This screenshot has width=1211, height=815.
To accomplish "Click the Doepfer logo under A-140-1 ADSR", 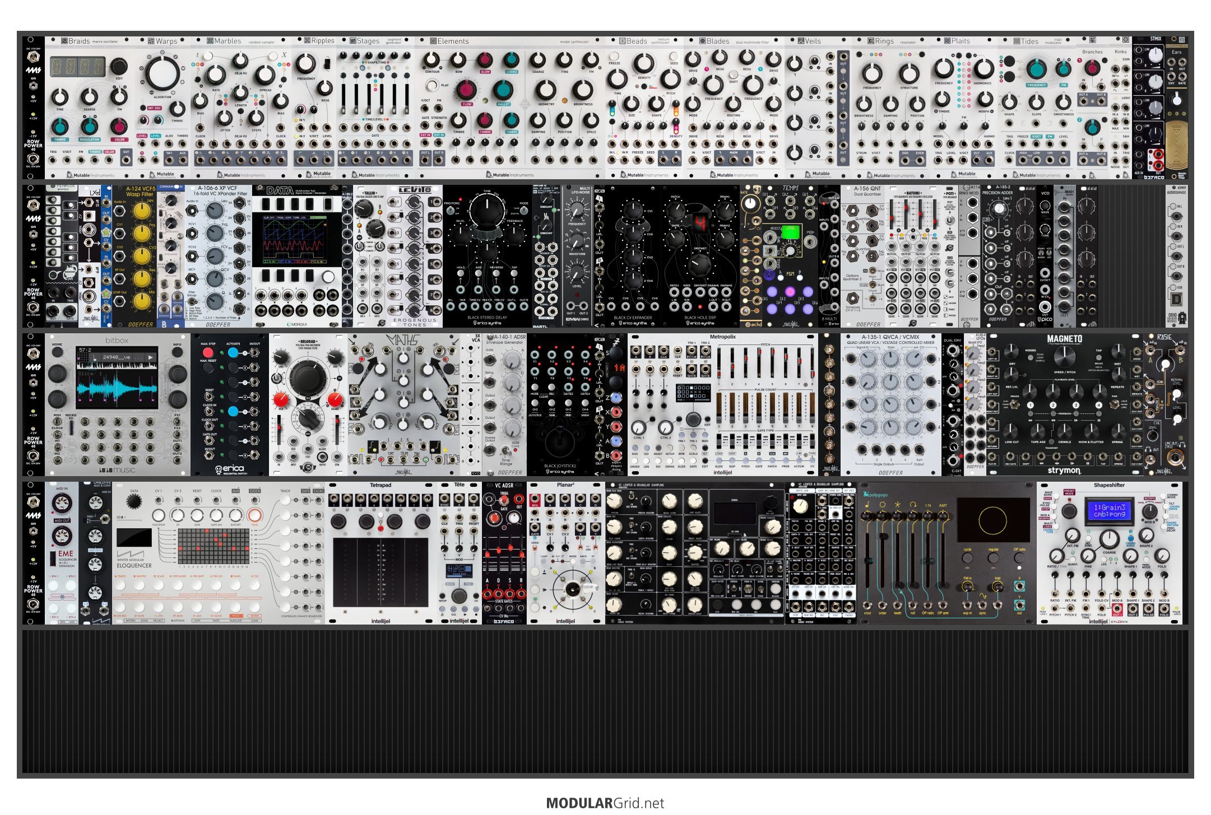I will pyautogui.click(x=509, y=472).
